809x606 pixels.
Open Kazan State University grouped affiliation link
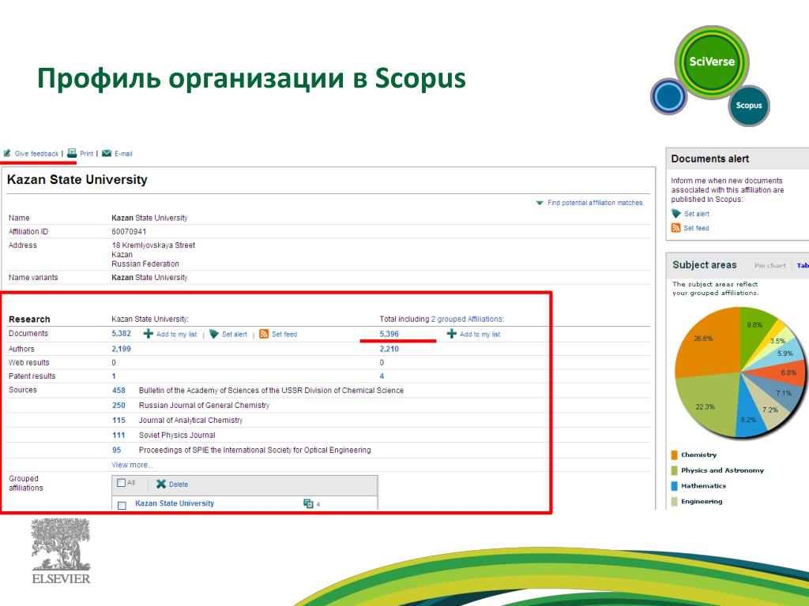(175, 503)
